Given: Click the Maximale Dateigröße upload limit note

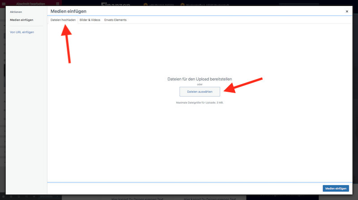Looking at the screenshot, I should tap(200, 102).
